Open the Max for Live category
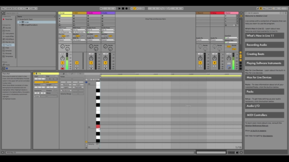The height and width of the screenshot is (162, 289). coord(8,42)
